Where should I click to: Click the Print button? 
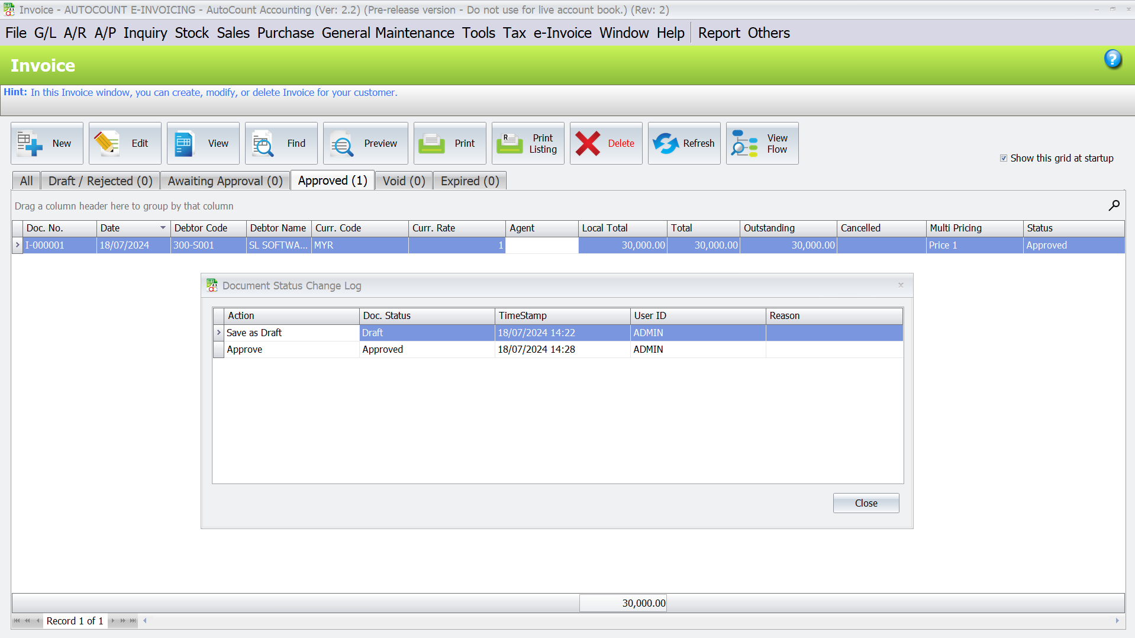(450, 143)
